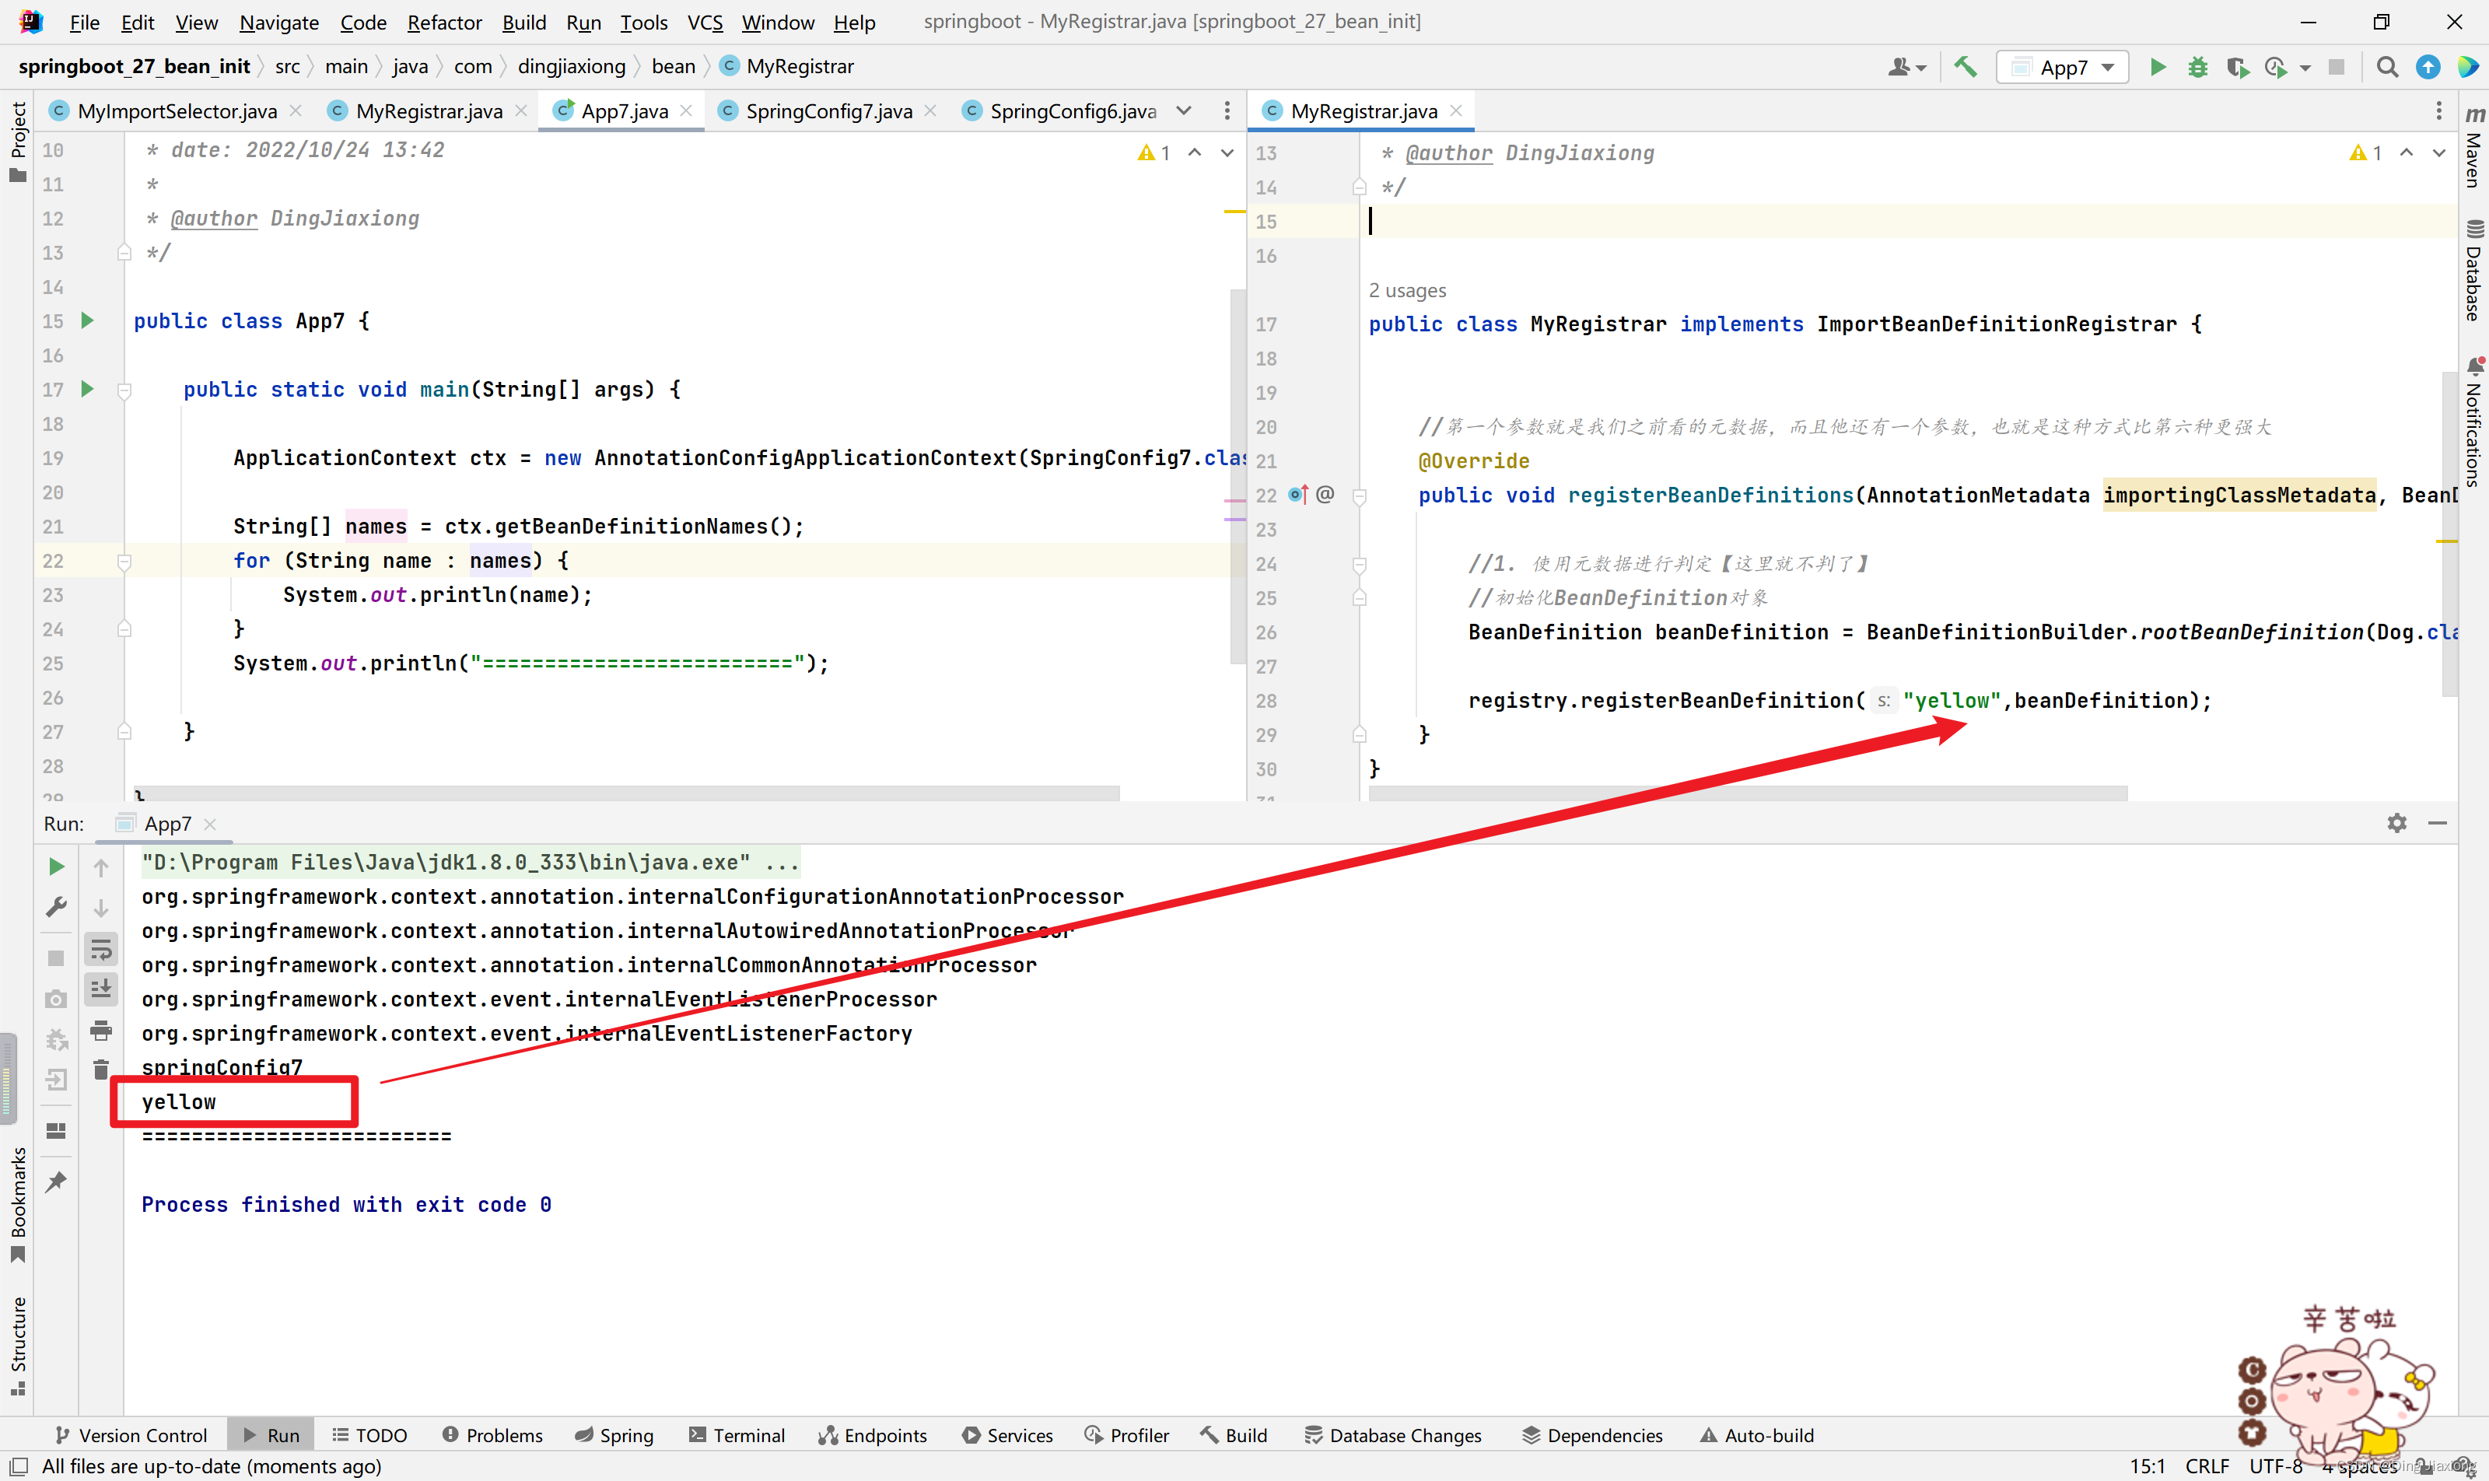
Task: Start debugging with the bug icon
Action: tap(2197, 67)
